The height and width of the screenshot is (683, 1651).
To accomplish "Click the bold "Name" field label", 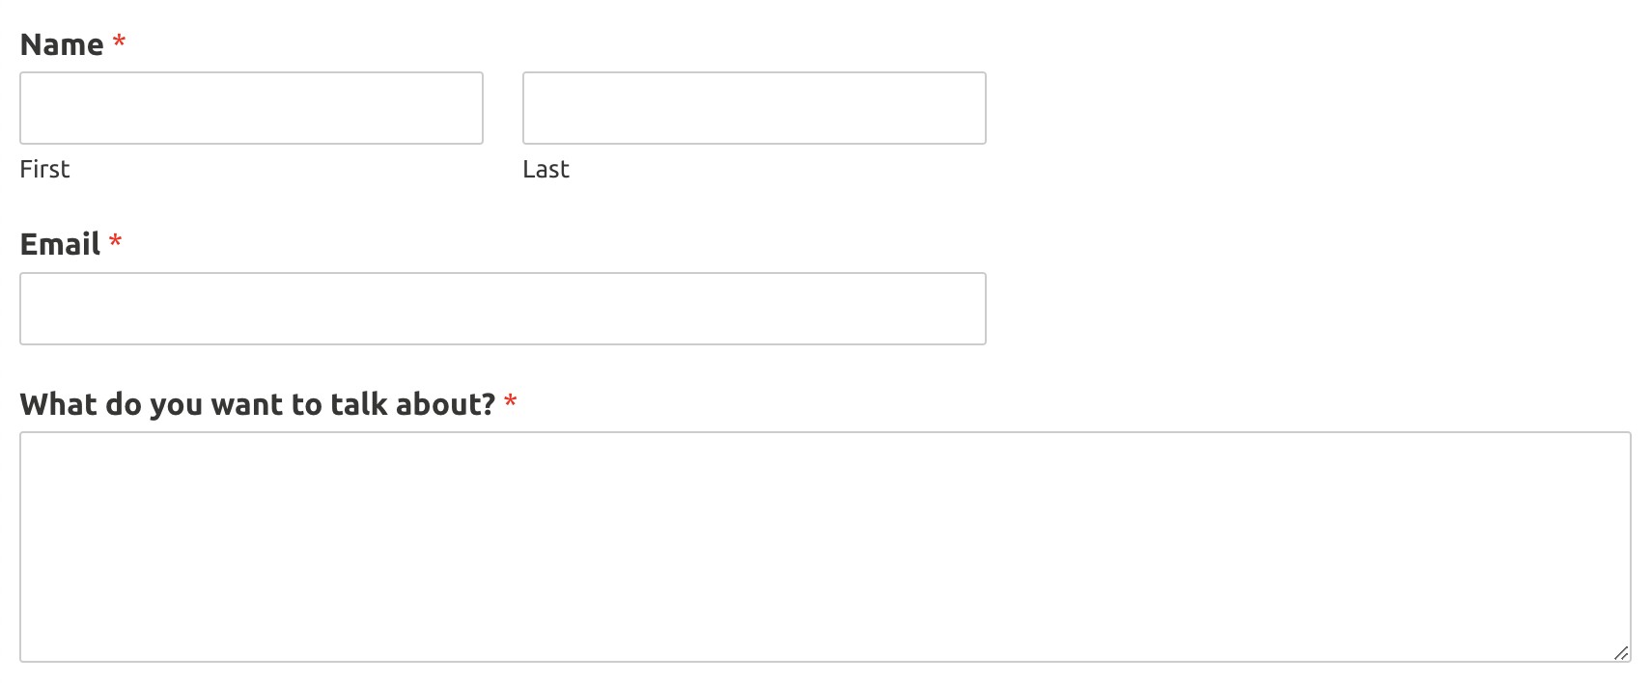I will pos(62,44).
